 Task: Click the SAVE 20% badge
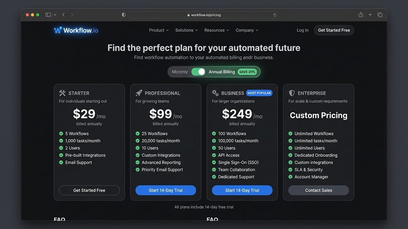point(247,72)
